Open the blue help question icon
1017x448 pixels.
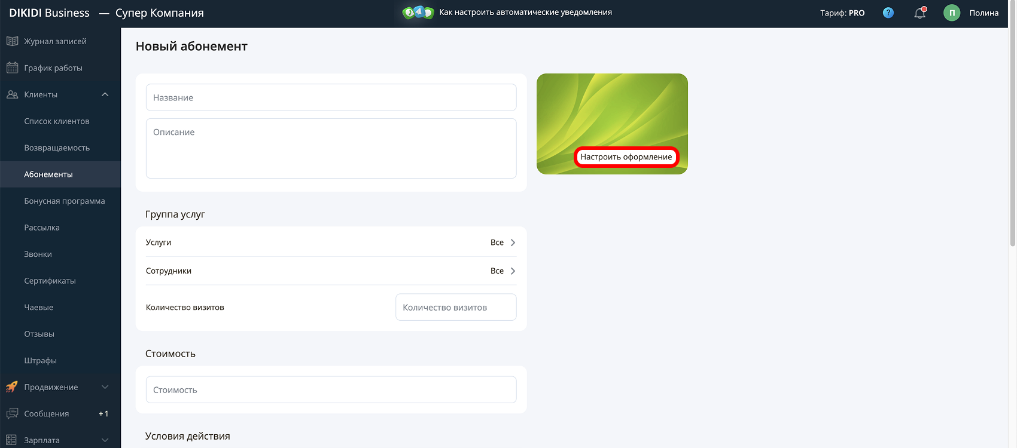pyautogui.click(x=888, y=13)
